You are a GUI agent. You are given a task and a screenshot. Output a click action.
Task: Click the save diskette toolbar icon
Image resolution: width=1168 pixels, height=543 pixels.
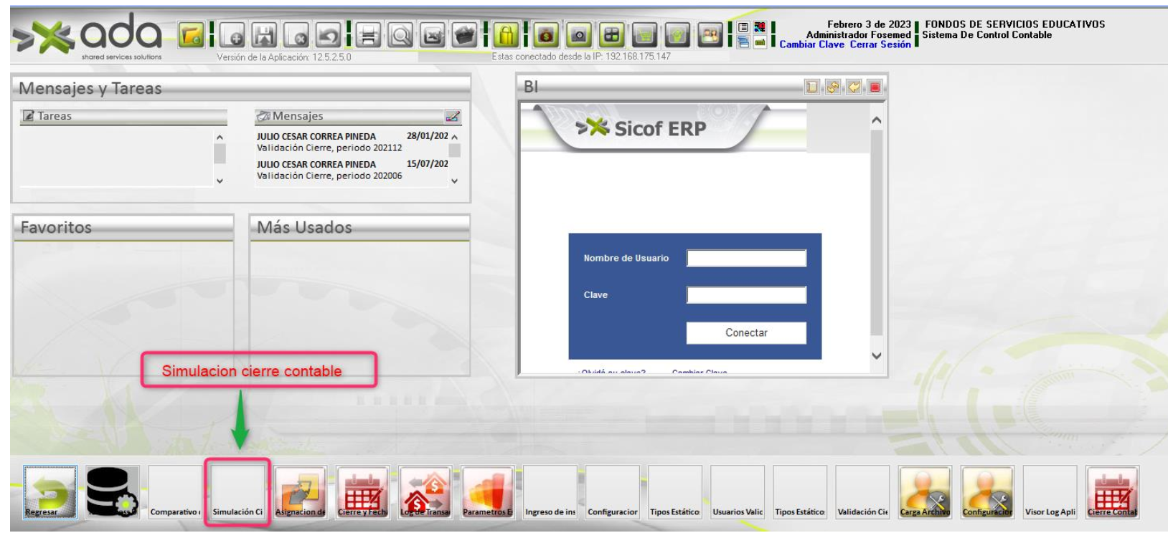click(x=264, y=34)
